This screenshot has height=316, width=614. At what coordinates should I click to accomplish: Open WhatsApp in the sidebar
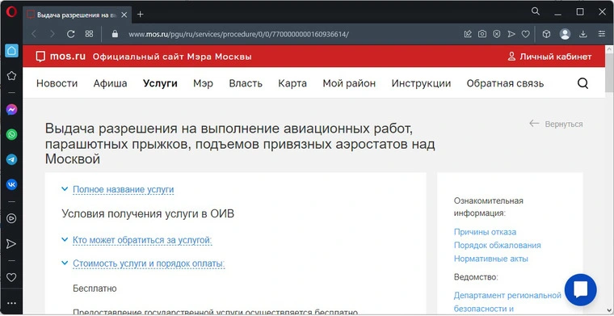pyautogui.click(x=11, y=135)
